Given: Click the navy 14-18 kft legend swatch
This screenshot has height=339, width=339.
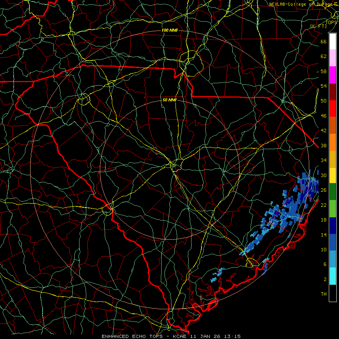Looking at the screenshot, I should (x=333, y=226).
